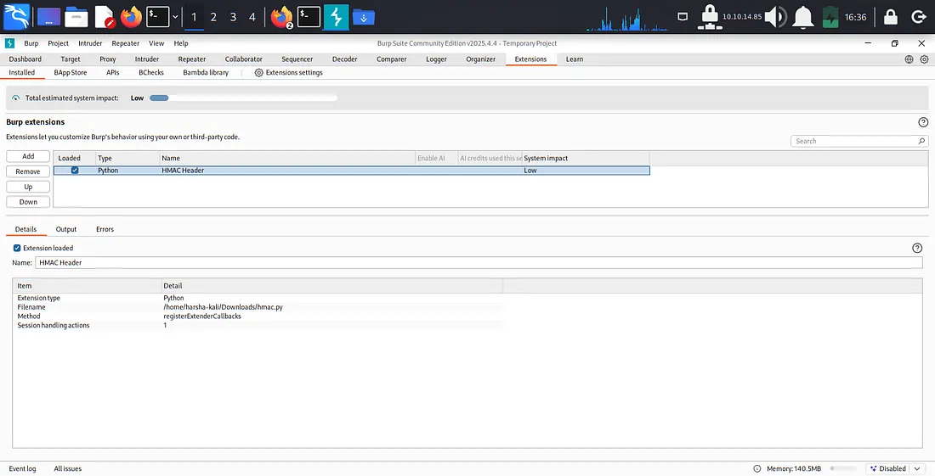This screenshot has height=476, width=935.
Task: Open All issues panel
Action: click(x=67, y=469)
